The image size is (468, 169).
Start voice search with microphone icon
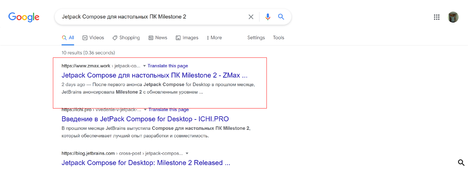[x=268, y=17]
